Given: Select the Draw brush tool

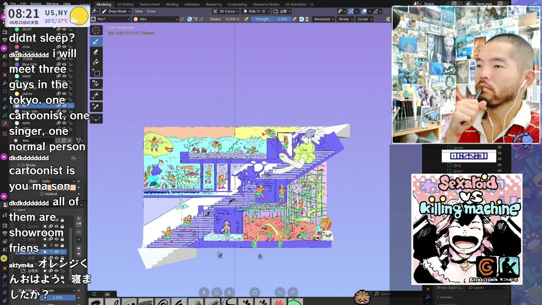Looking at the screenshot, I should coord(96,42).
